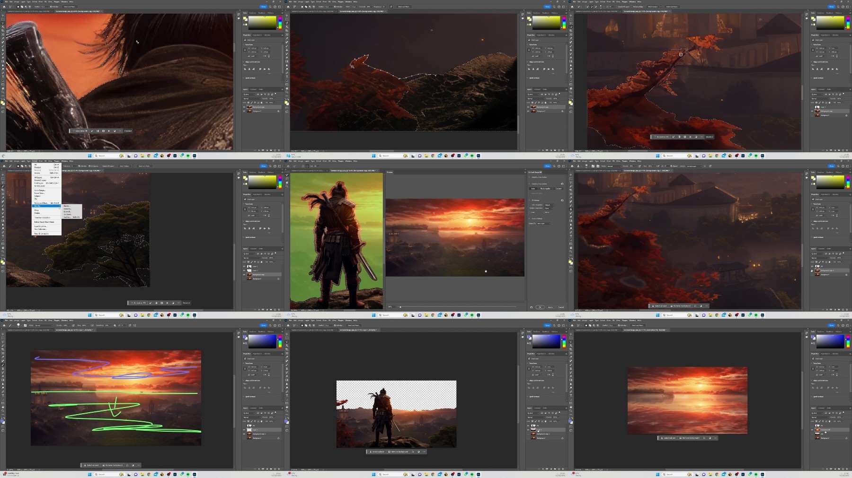Click Remove background in the transparent-sky samurai window

tap(398, 452)
